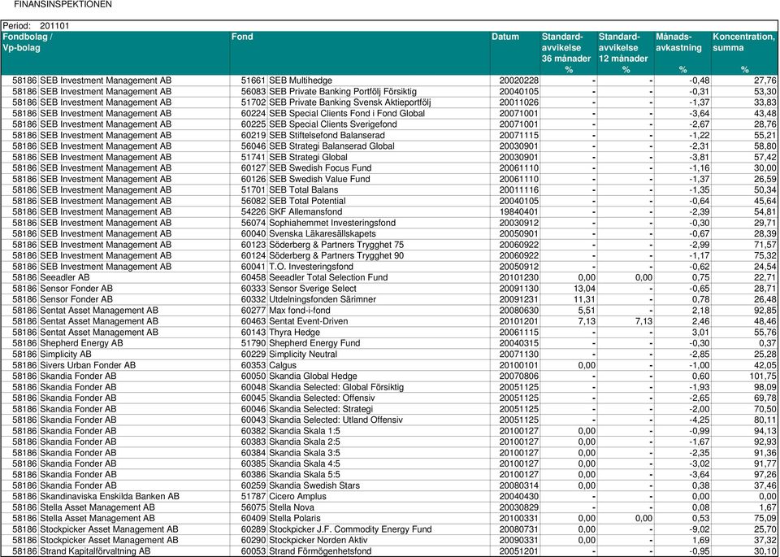Select Skandia Selected: Offensiv
This screenshot has width=780, height=557.
point(322,398)
